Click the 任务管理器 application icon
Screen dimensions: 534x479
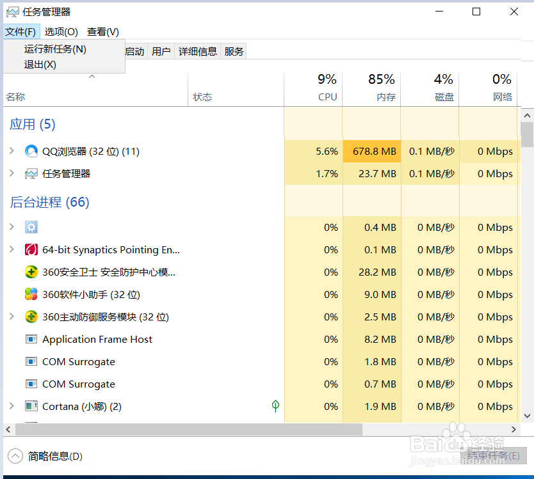tap(31, 173)
